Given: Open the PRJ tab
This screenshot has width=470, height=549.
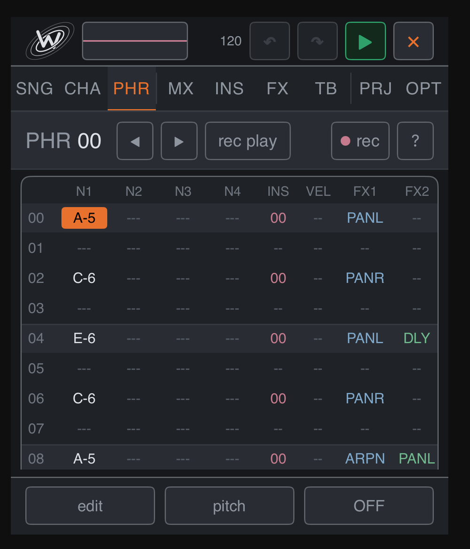Looking at the screenshot, I should pos(376,88).
